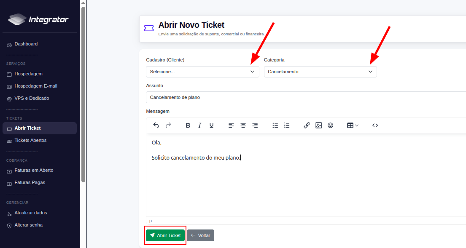Click the Undo icon in editor toolbar
The height and width of the screenshot is (248, 466).
tap(156, 125)
